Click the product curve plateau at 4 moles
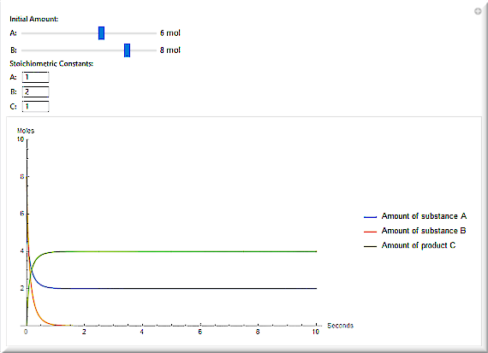The height and width of the screenshot is (353, 488). [x=187, y=251]
